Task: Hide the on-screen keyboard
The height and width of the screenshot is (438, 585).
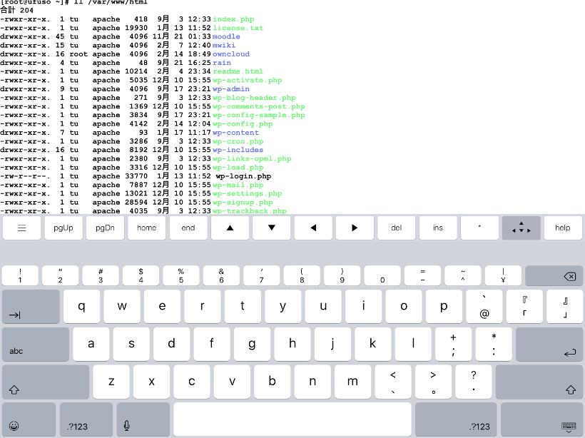Action: (541, 419)
